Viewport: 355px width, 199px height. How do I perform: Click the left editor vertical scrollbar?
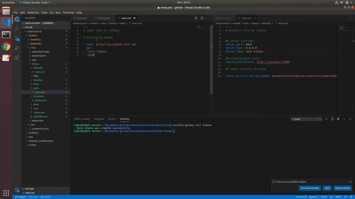[211, 60]
